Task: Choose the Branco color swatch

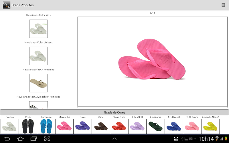Action: point(10,126)
